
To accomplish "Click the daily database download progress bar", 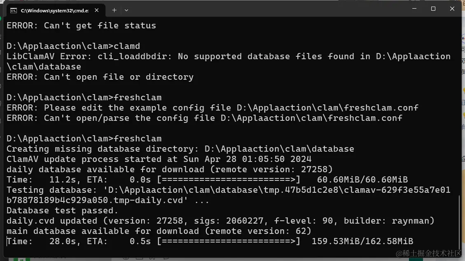I will tap(229, 180).
